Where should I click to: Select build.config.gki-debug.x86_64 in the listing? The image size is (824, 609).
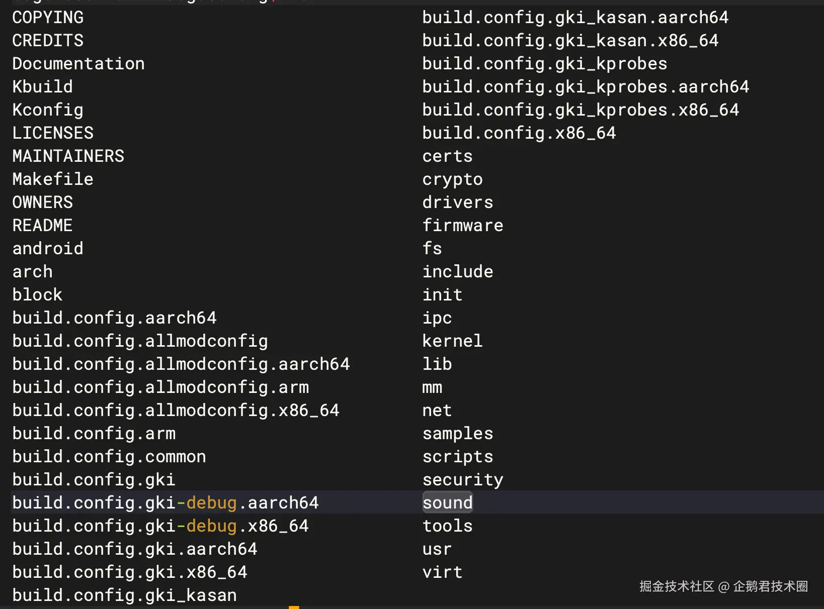pyautogui.click(x=160, y=526)
